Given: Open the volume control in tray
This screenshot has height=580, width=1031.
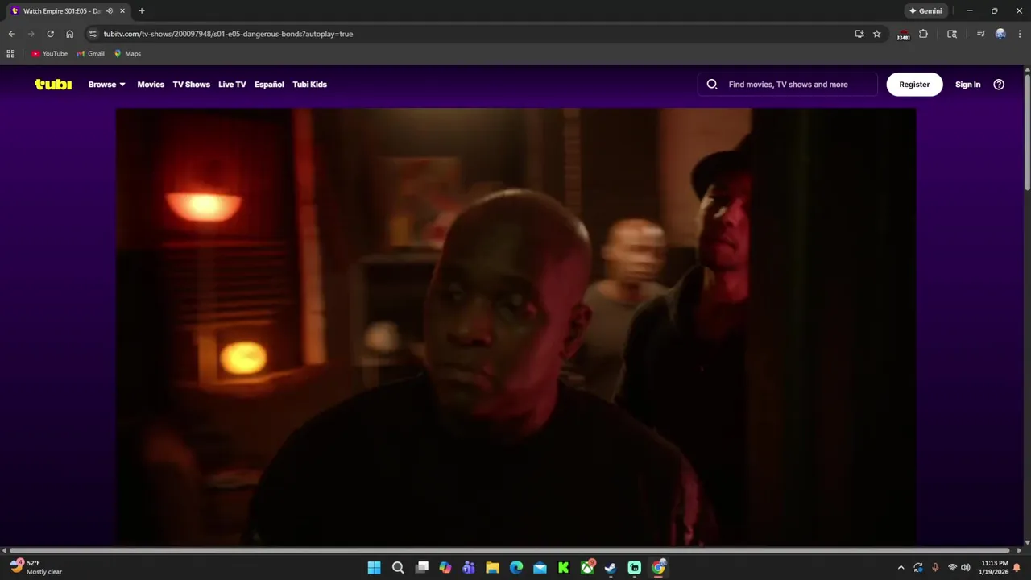Looking at the screenshot, I should click(965, 568).
